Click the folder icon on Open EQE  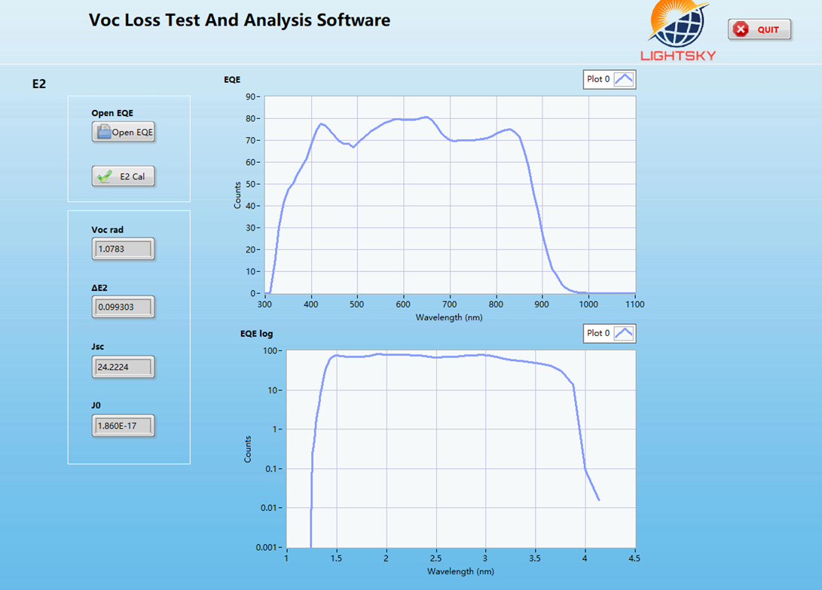tap(103, 133)
